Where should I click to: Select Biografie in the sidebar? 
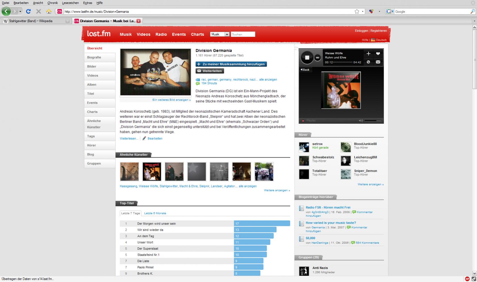(x=100, y=57)
